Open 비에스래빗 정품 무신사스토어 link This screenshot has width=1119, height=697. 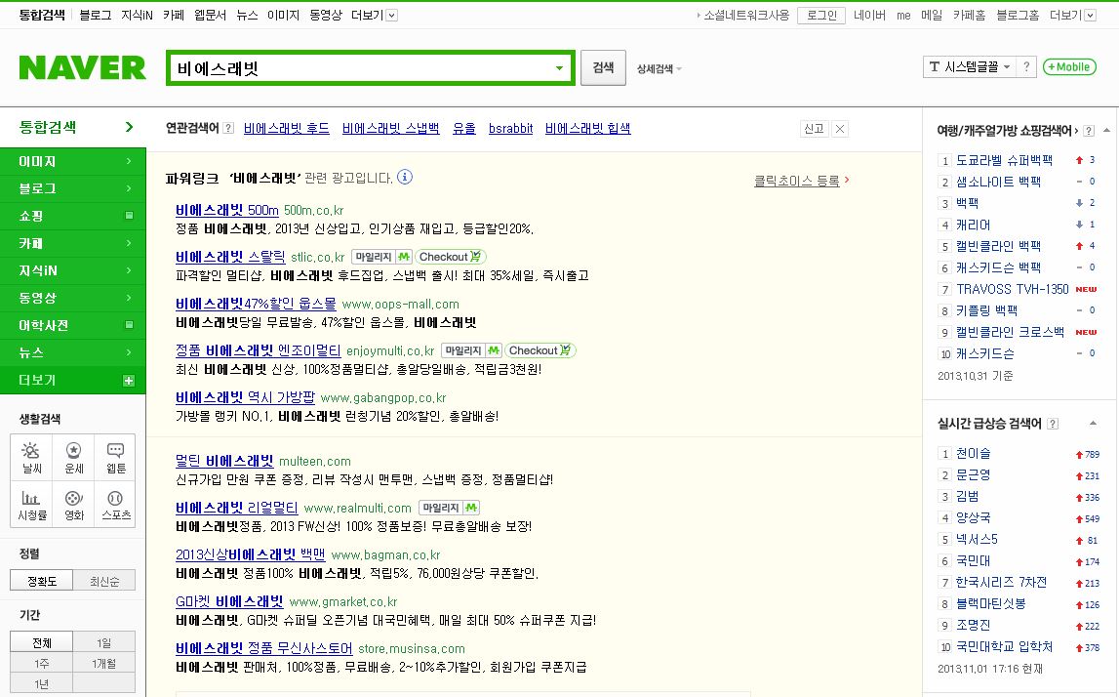264,648
